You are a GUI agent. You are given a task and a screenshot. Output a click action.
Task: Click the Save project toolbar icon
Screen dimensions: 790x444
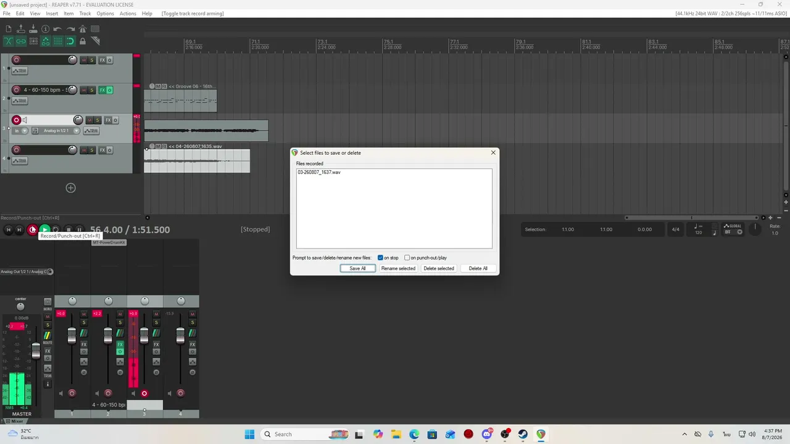point(33,29)
